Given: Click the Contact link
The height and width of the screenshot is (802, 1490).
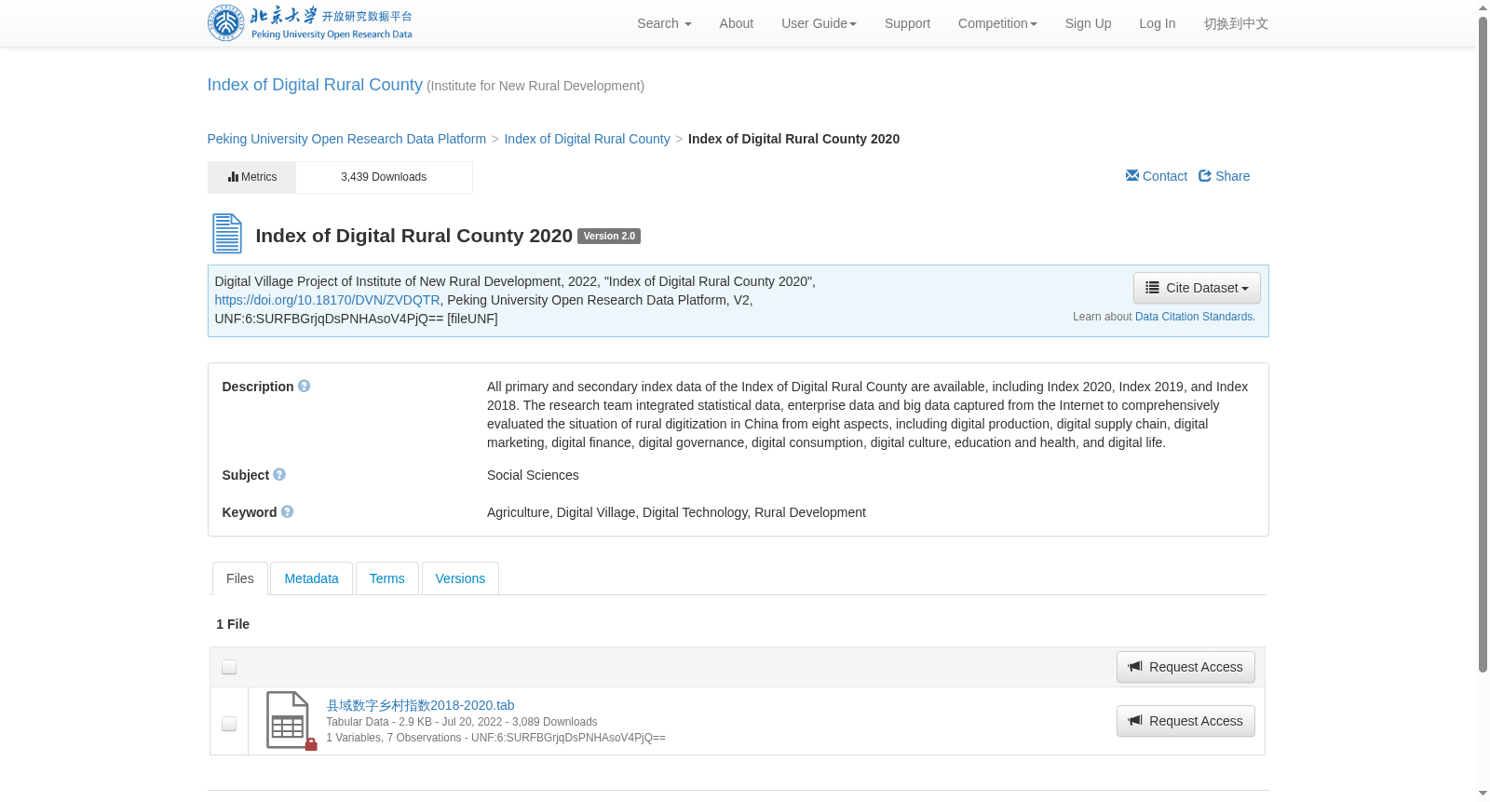Looking at the screenshot, I should pyautogui.click(x=1157, y=176).
